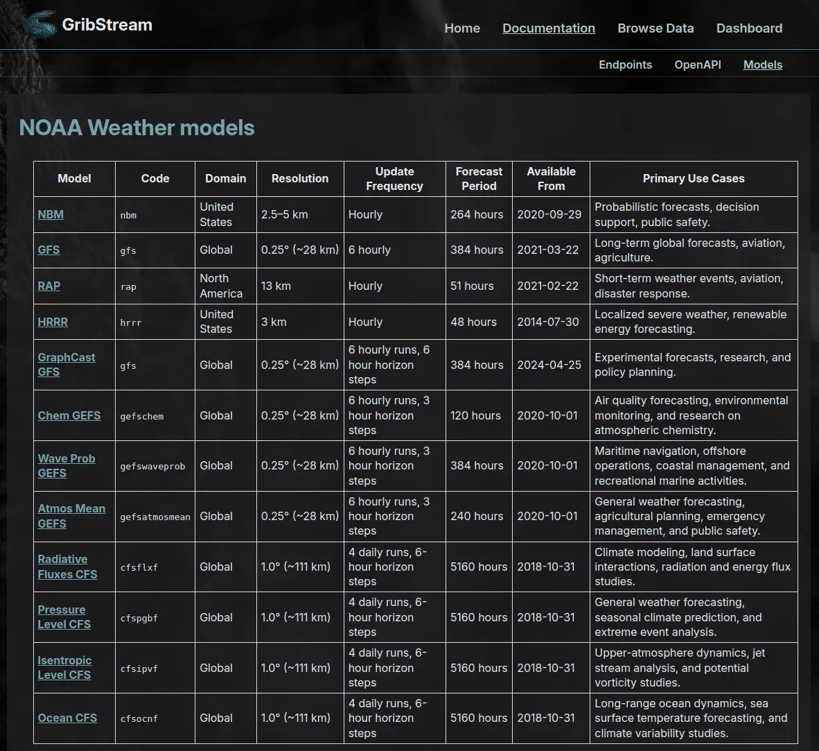This screenshot has height=751, width=819.
Task: Open the Chem GEFS link
Action: (69, 415)
